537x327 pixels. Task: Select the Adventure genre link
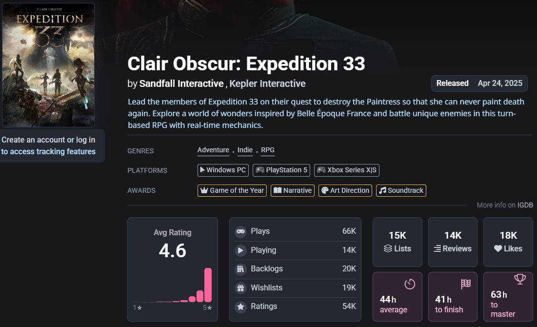(x=213, y=150)
